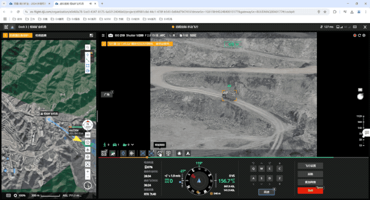Screen dimensions: 370x200
Task: Open the flight settings button
Action: (x=310, y=166)
